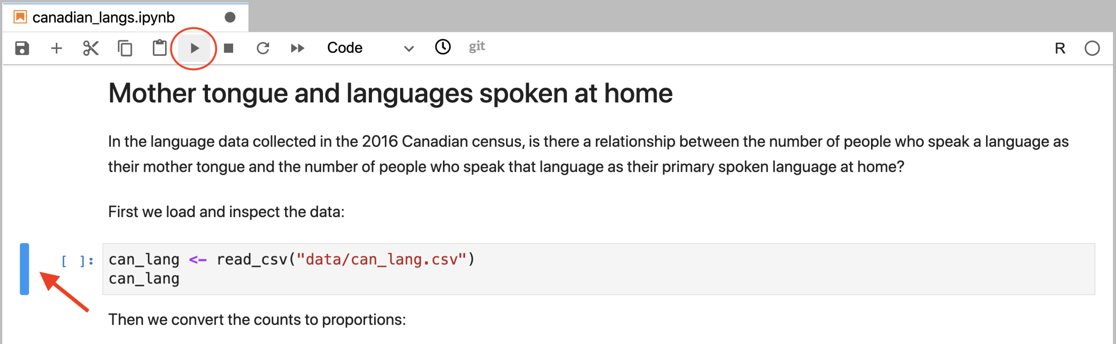Screen dimensions: 1116x344
Task: Click the blue cell collapse bar
Action: tap(24, 269)
